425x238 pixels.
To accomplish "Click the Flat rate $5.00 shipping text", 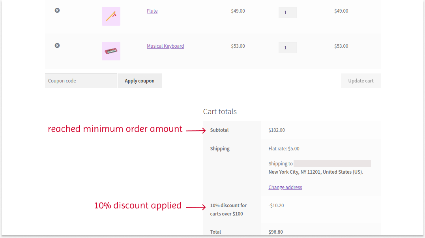I will point(283,148).
